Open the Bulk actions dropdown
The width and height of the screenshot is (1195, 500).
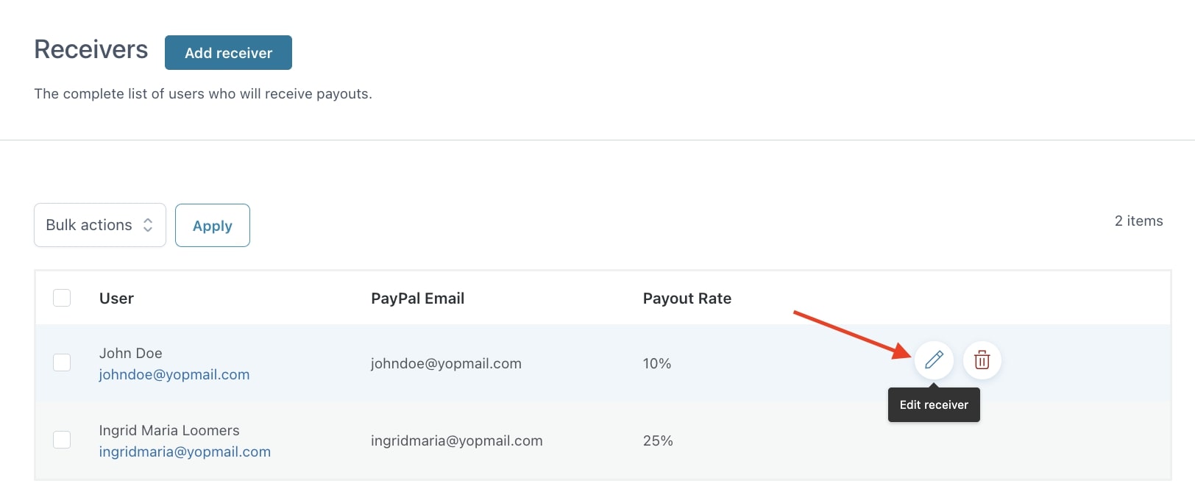click(100, 225)
